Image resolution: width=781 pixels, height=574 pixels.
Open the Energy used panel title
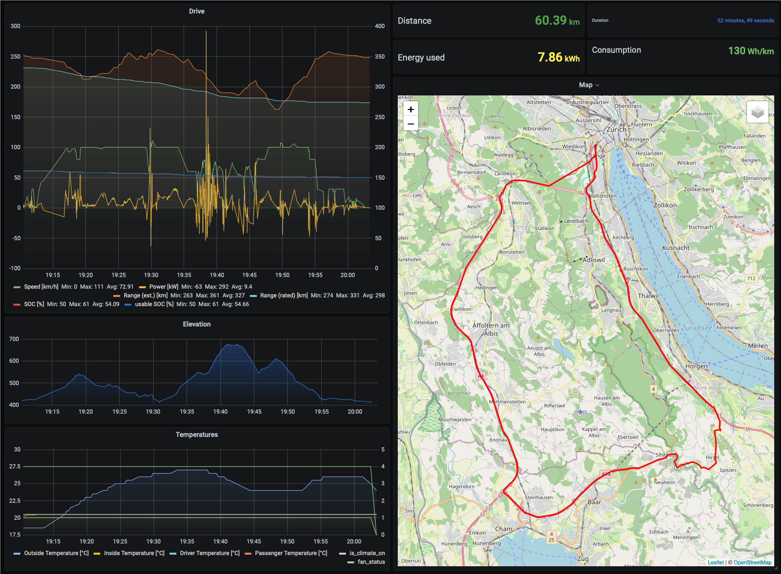[x=421, y=58]
